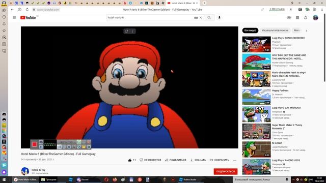The width and height of the screenshot is (326, 183).
Task: Open the 'Luigi Plays: CAT MARIOOO' thumbnail
Action: (256, 114)
